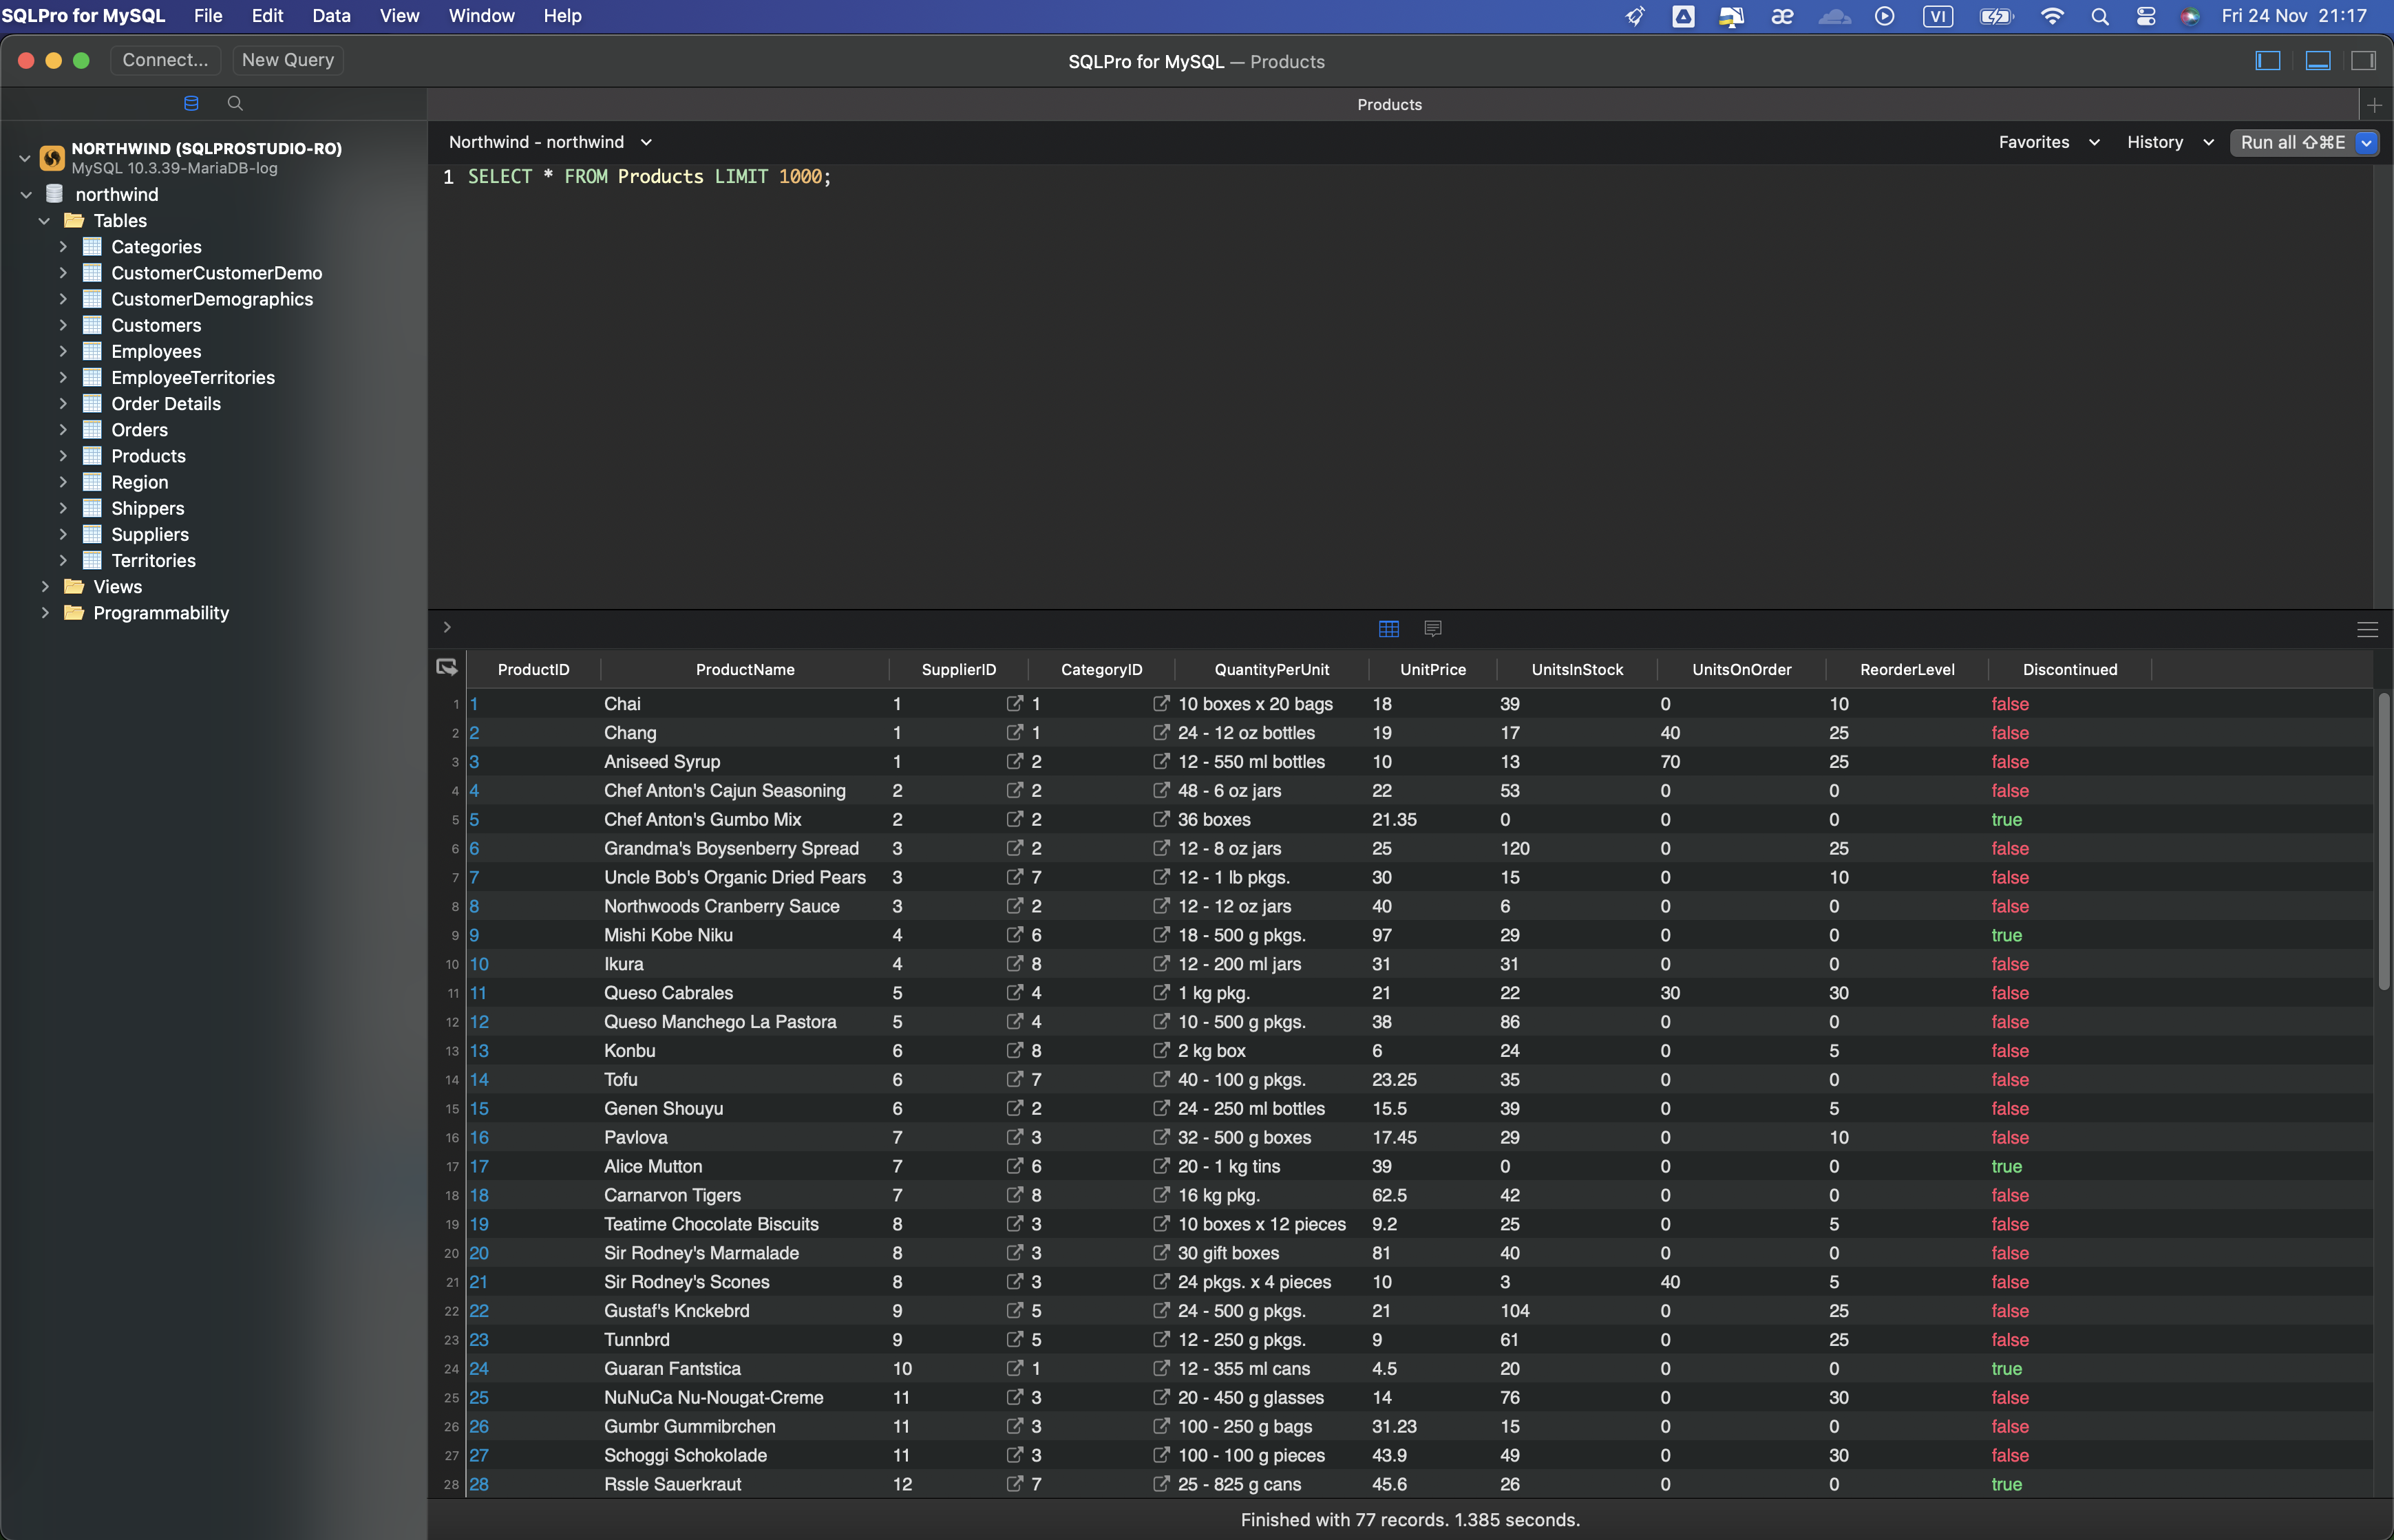Click the date and time in menu bar
This screenshot has width=2394, height=1540.
(x=2293, y=16)
